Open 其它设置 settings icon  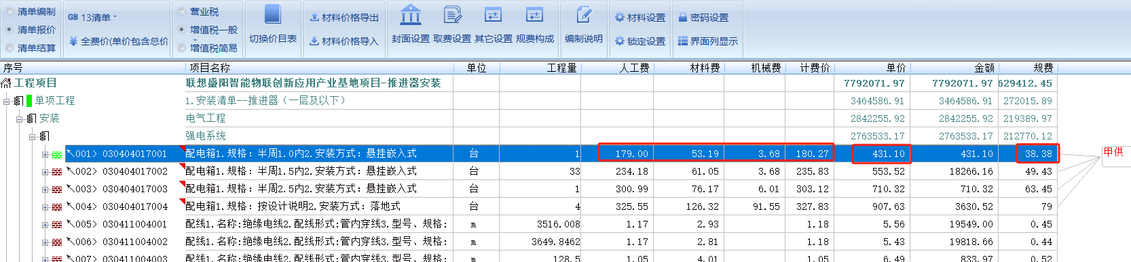click(493, 14)
